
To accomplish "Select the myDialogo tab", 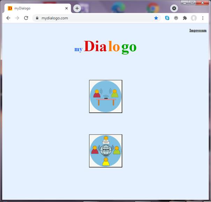I will [x=35, y=8].
